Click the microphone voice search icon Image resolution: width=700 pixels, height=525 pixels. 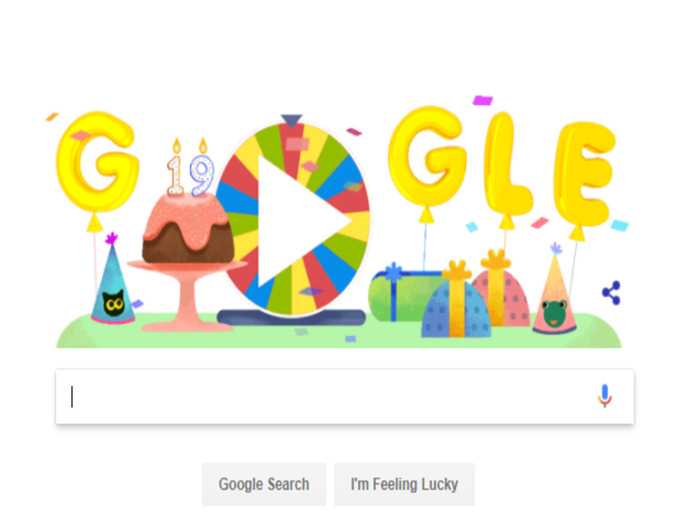click(605, 396)
